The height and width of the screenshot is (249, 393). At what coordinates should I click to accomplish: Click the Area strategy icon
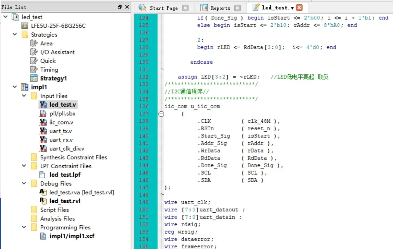34,43
